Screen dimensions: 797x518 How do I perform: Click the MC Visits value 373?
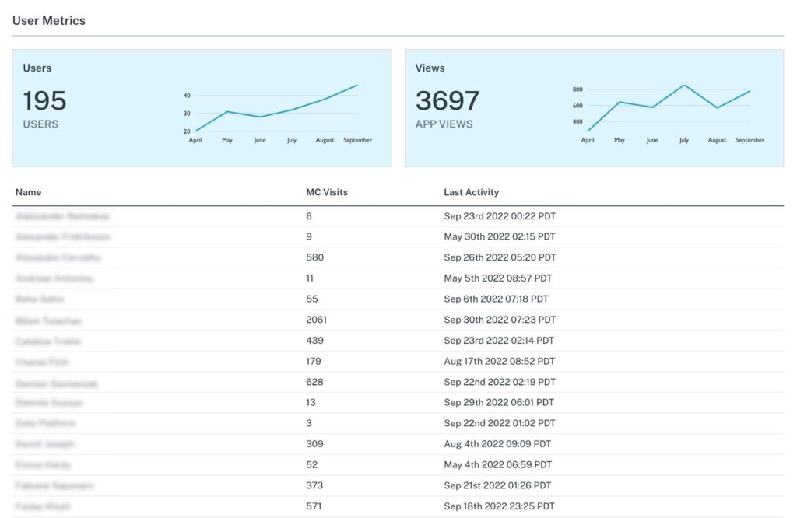click(314, 485)
